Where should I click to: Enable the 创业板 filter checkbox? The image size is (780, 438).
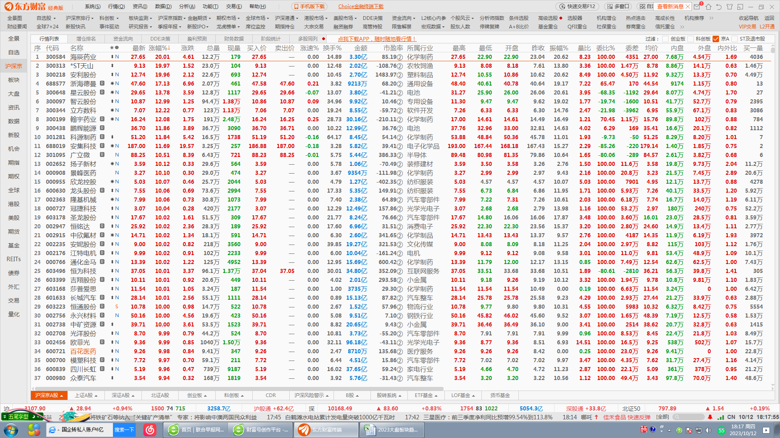tap(665, 39)
